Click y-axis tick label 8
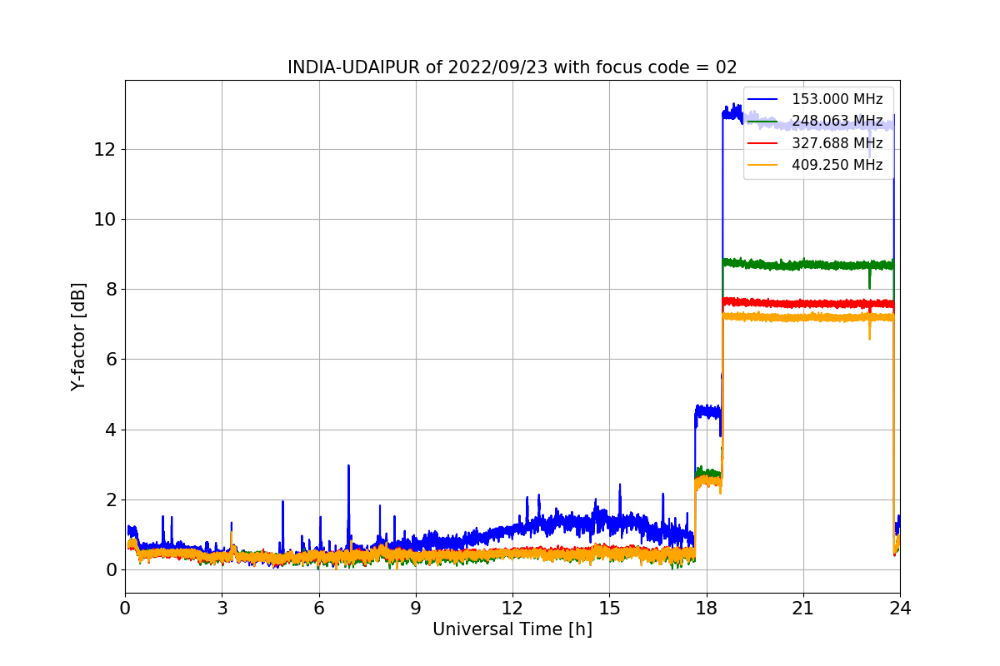The width and height of the screenshot is (1000, 666). 110,290
